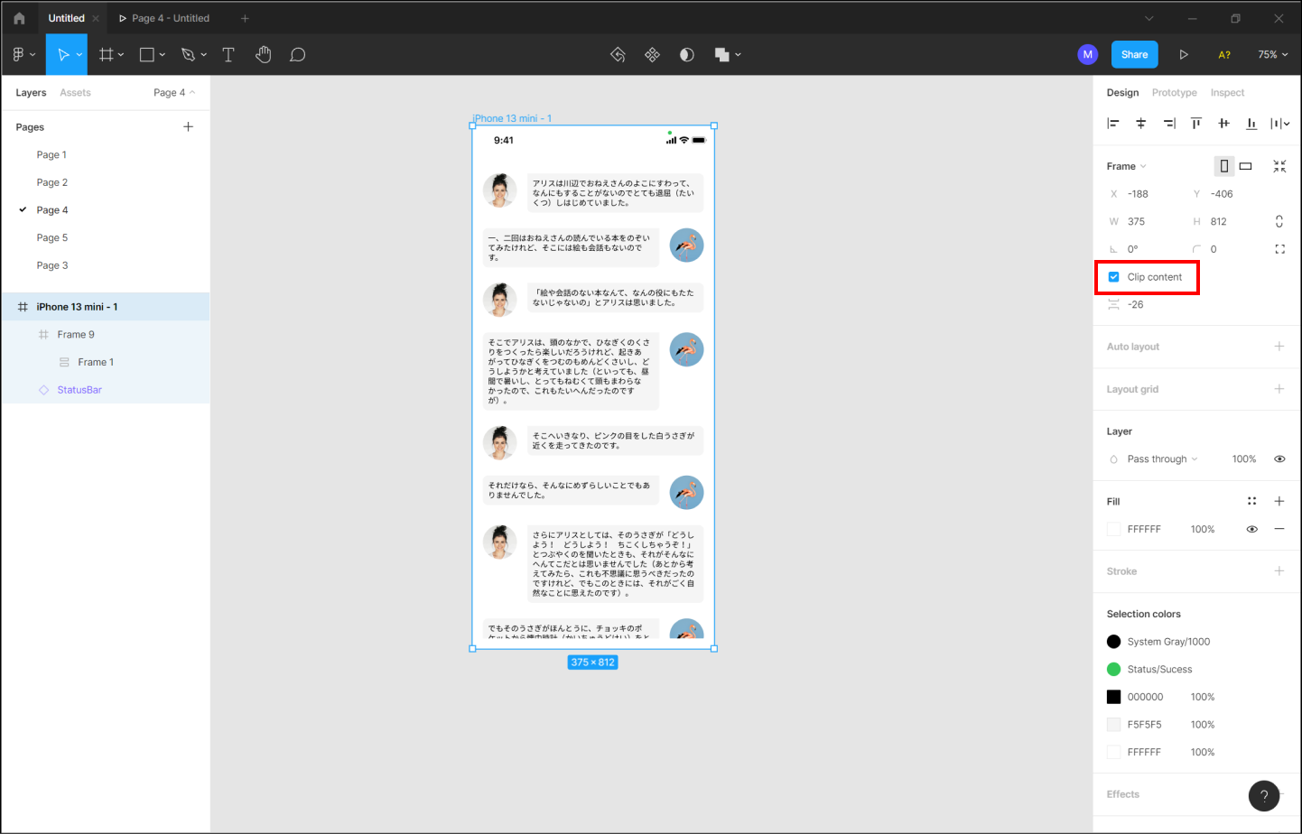Select the StatusBar layer

(79, 390)
